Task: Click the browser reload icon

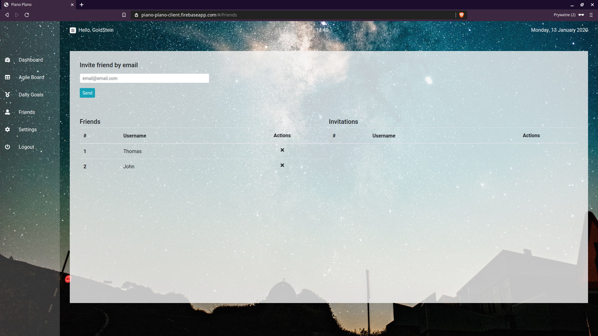Action: 27,15
